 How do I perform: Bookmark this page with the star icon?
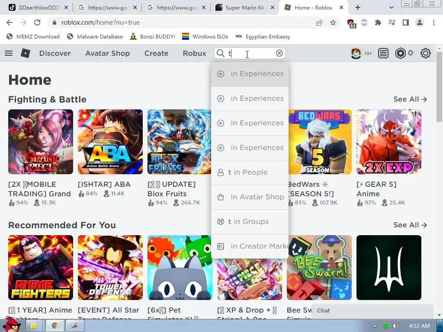[x=333, y=22]
